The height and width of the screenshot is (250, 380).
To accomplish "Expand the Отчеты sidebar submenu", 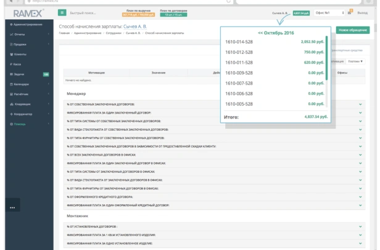I will click(49, 35).
